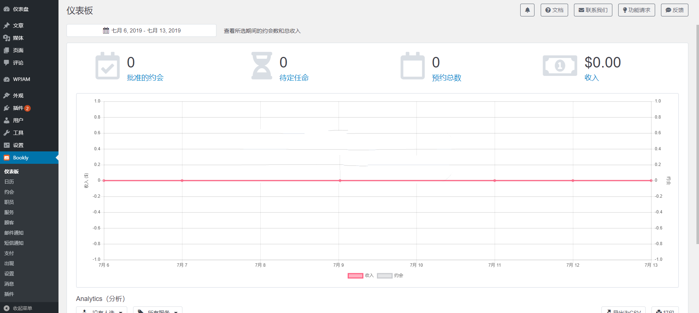Click the 联系我们 contact button
This screenshot has width=699, height=313.
coord(593,10)
